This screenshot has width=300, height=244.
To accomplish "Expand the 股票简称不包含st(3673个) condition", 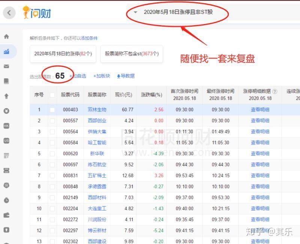I will [x=130, y=54].
